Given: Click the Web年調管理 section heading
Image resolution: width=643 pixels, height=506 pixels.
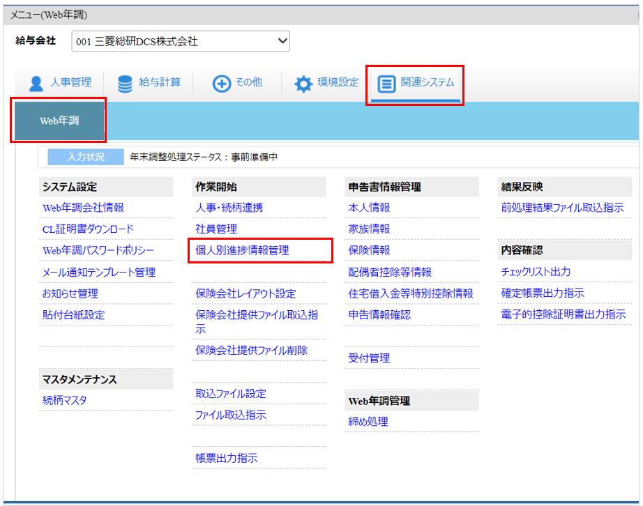Looking at the screenshot, I should tap(379, 401).
